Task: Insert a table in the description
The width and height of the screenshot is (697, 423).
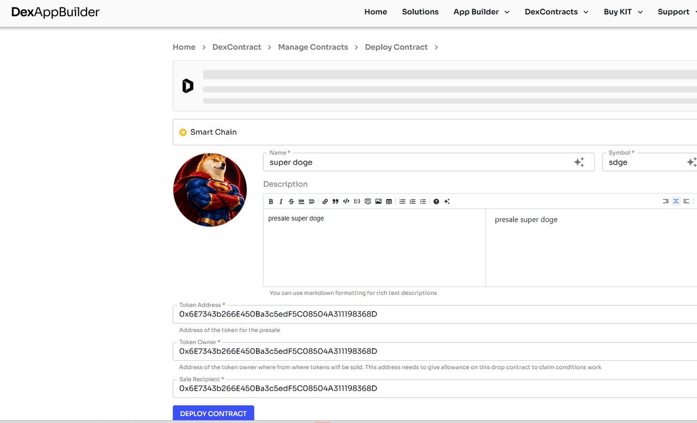Action: coord(389,201)
